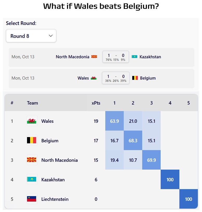The image size is (202, 212).
Task: Click the Wales flag in standings table
Action: [32, 121]
